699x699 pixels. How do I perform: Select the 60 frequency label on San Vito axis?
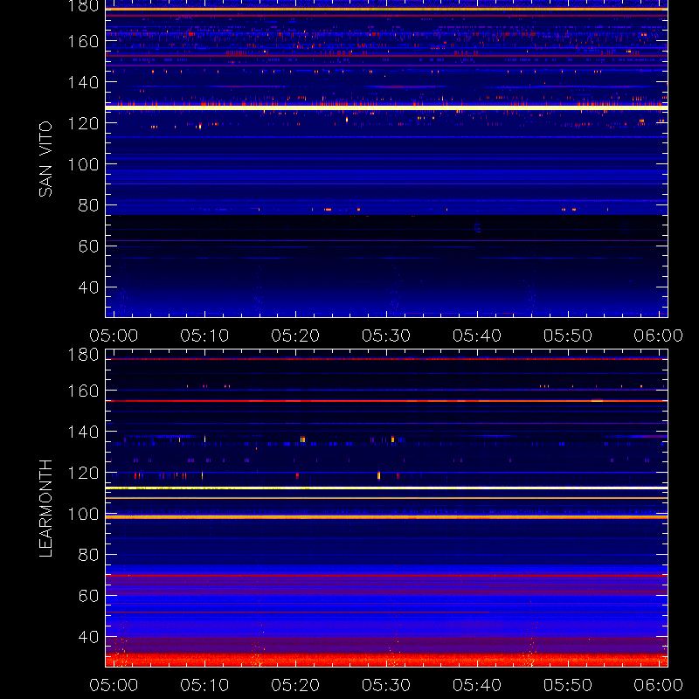[x=88, y=246]
